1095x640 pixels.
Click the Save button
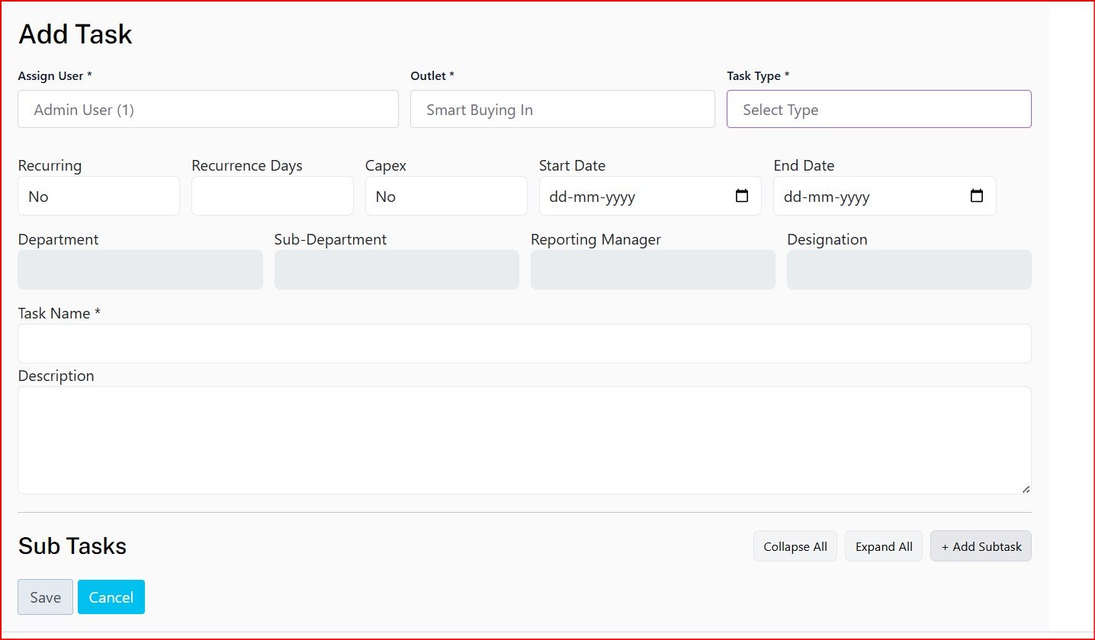[x=45, y=597]
